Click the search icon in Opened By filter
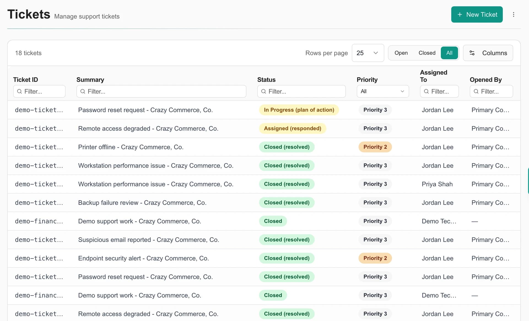529x321 pixels. (476, 91)
